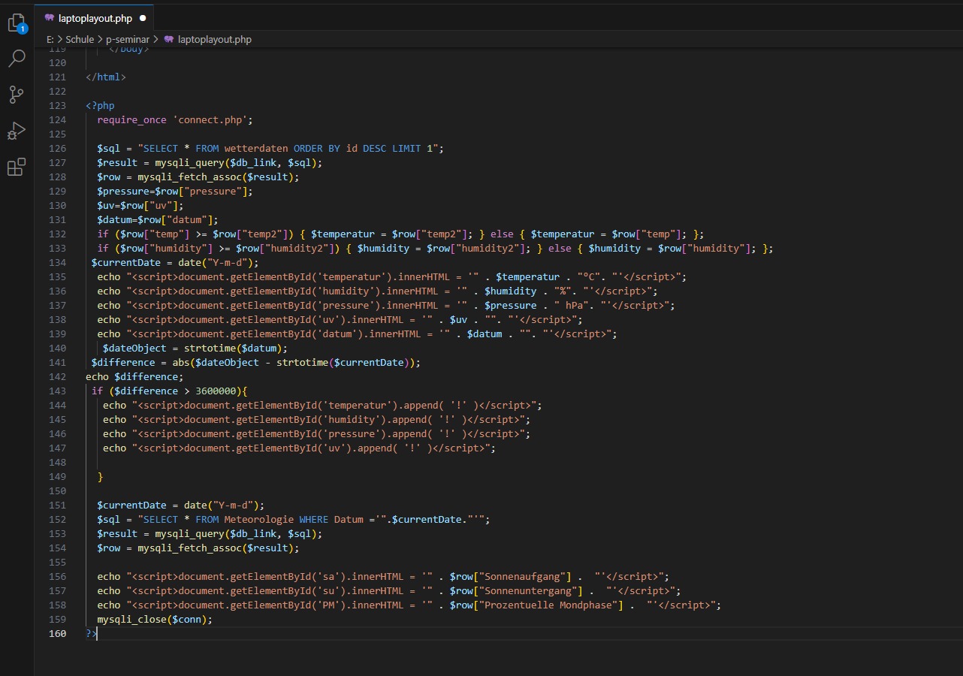The image size is (963, 676).
Task: Open the Extensions view
Action: coord(17,167)
